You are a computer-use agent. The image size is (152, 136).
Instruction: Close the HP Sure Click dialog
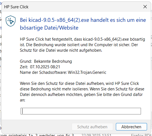[145, 7]
